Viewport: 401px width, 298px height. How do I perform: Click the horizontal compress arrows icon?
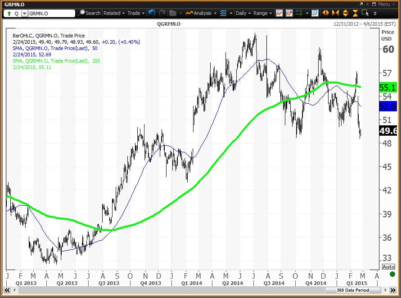(x=335, y=13)
